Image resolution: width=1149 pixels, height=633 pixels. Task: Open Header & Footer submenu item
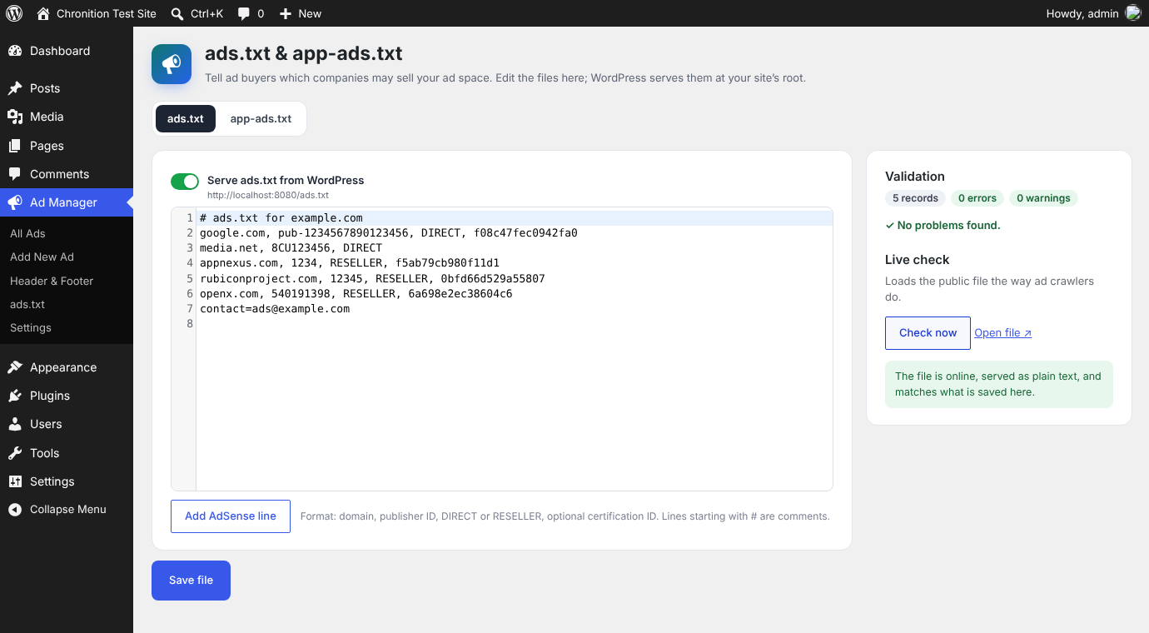click(x=52, y=282)
